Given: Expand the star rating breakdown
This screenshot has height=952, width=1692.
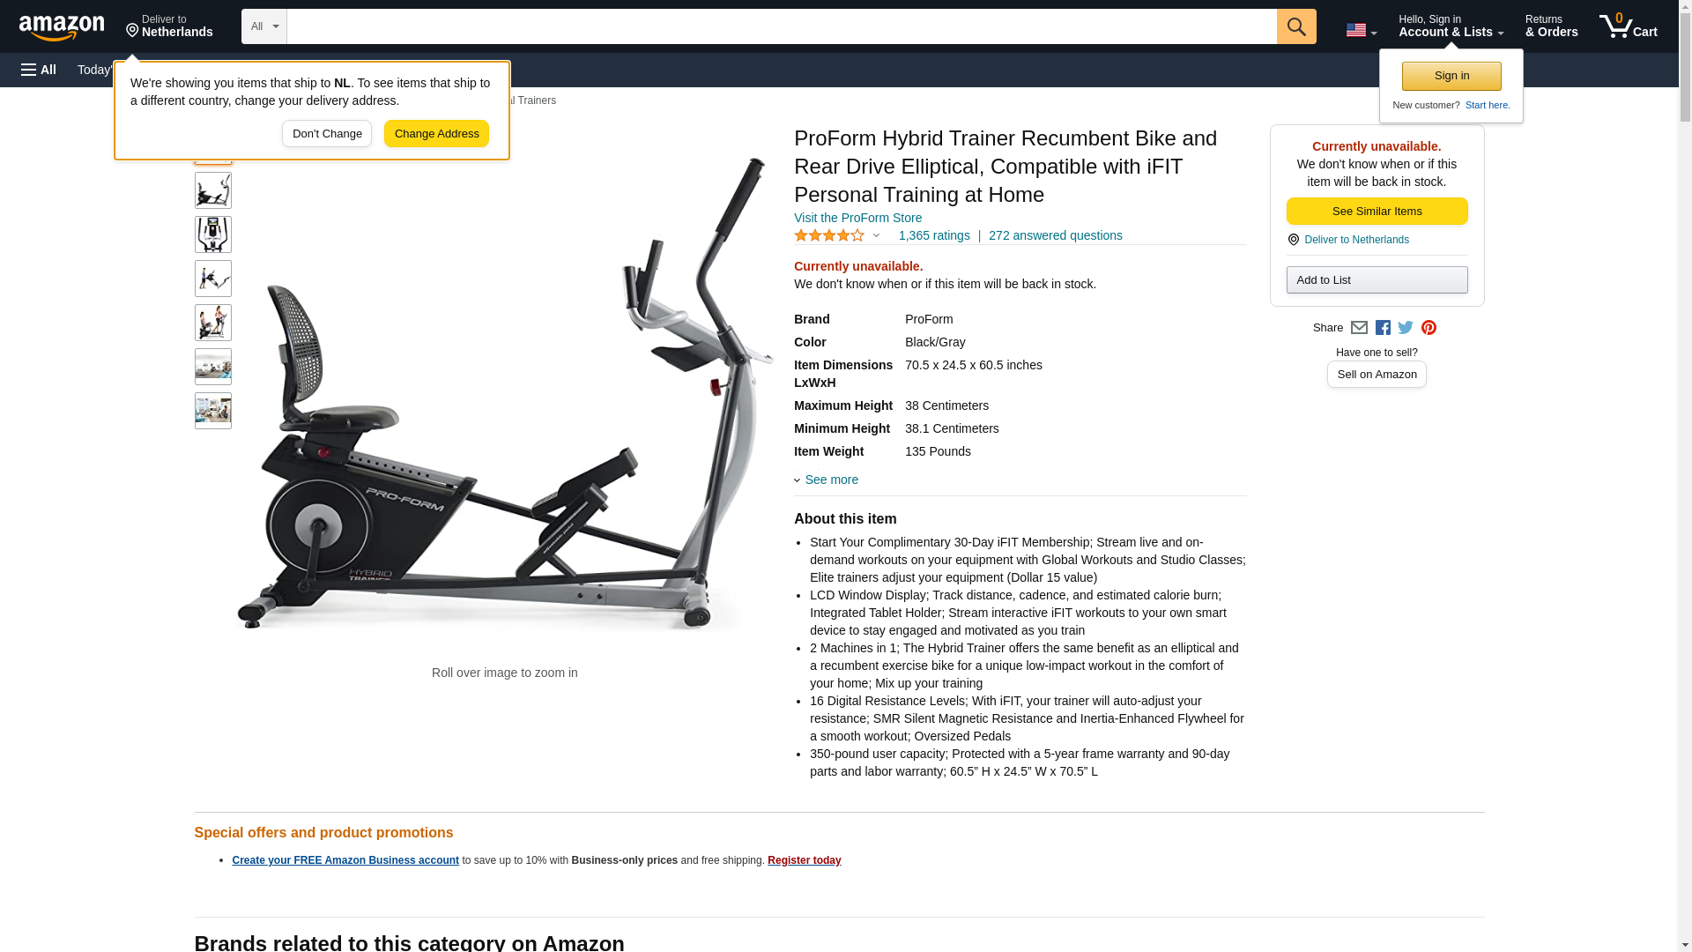Looking at the screenshot, I should (837, 235).
